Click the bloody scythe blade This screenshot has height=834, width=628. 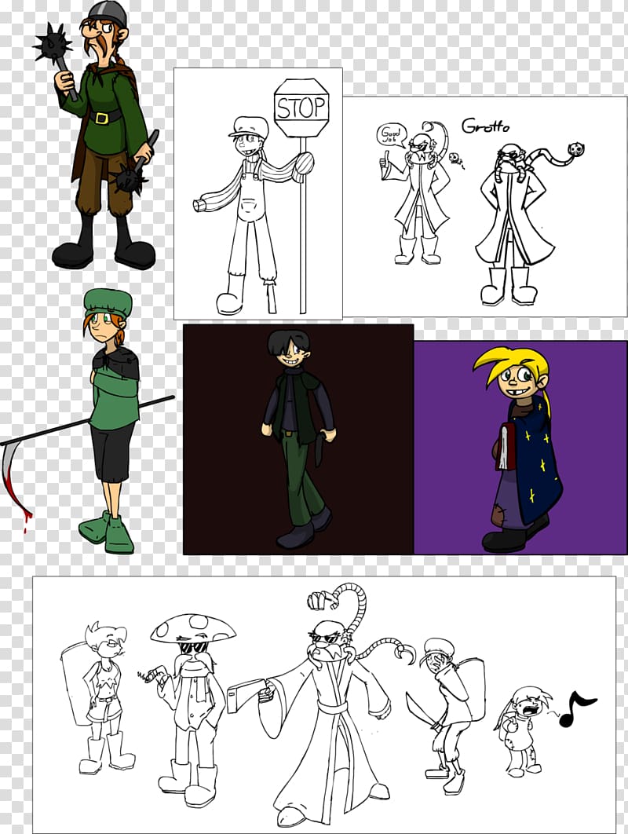pos(13,483)
